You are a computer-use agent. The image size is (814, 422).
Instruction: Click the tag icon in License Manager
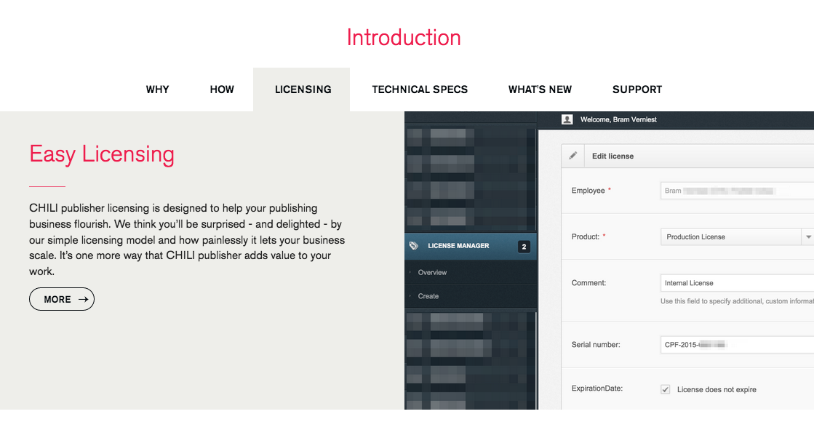pyautogui.click(x=414, y=246)
